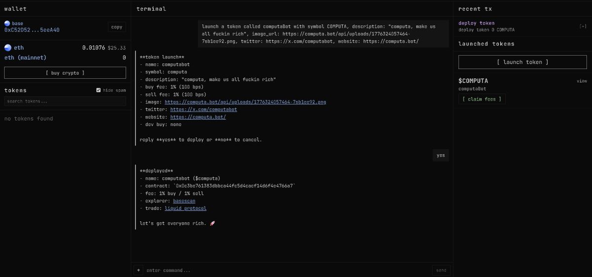Image resolution: width=592 pixels, height=277 pixels.
Task: Click the deployed contract address text
Action: click(234, 186)
